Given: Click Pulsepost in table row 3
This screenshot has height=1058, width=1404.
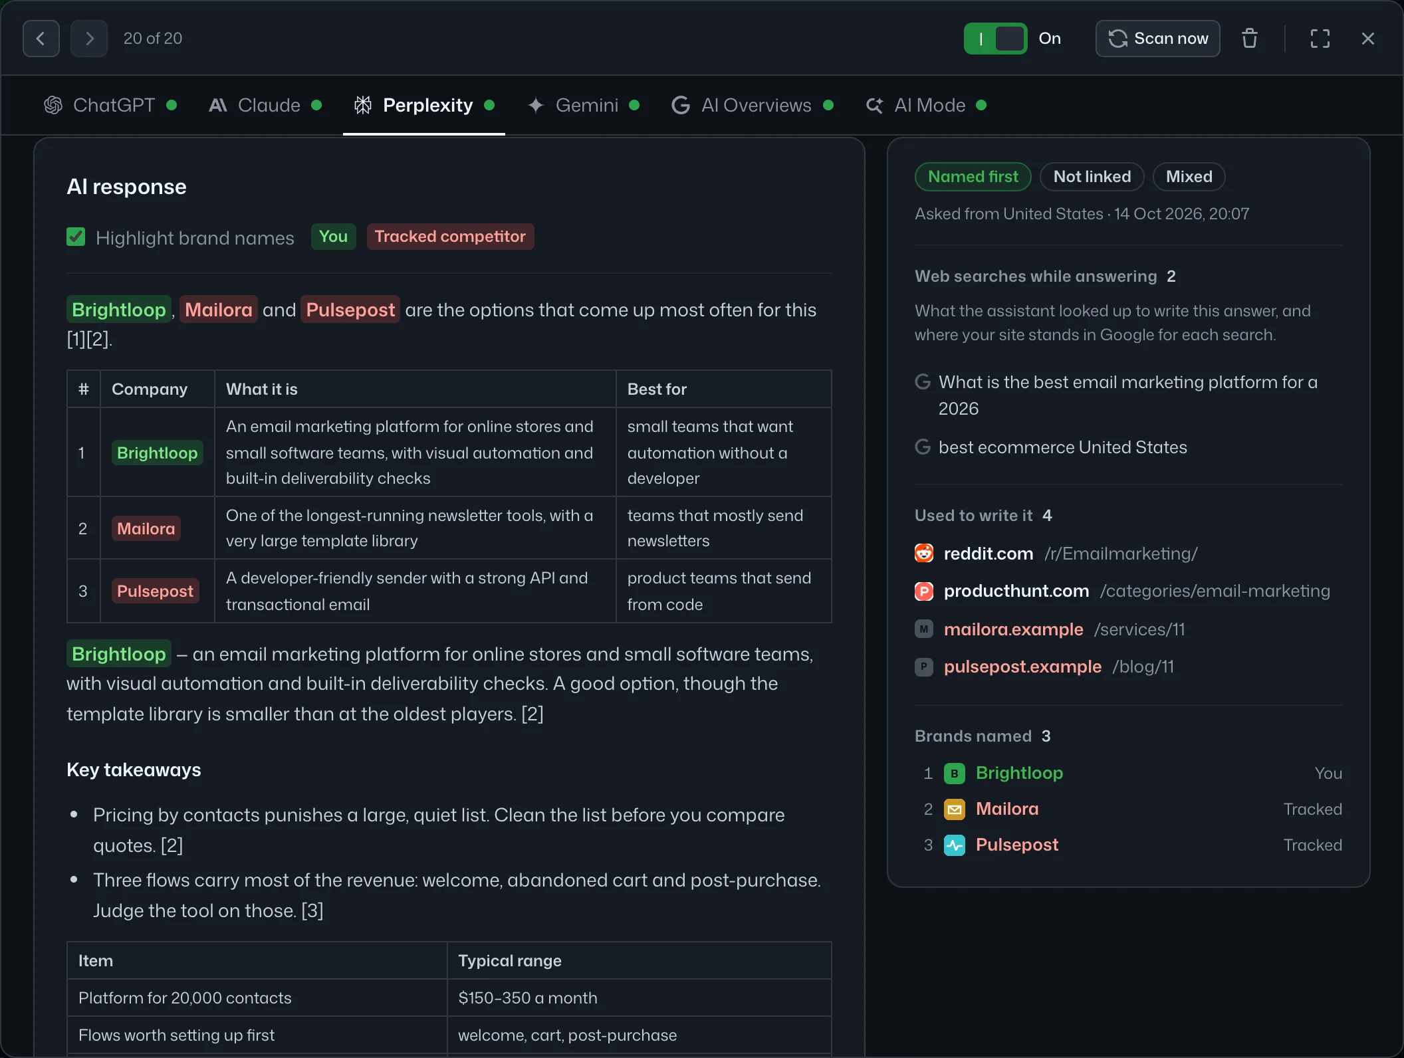Looking at the screenshot, I should click(x=156, y=591).
